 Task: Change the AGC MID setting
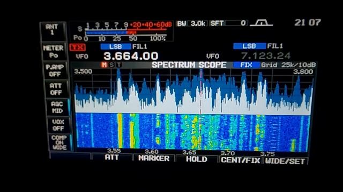tap(57, 107)
